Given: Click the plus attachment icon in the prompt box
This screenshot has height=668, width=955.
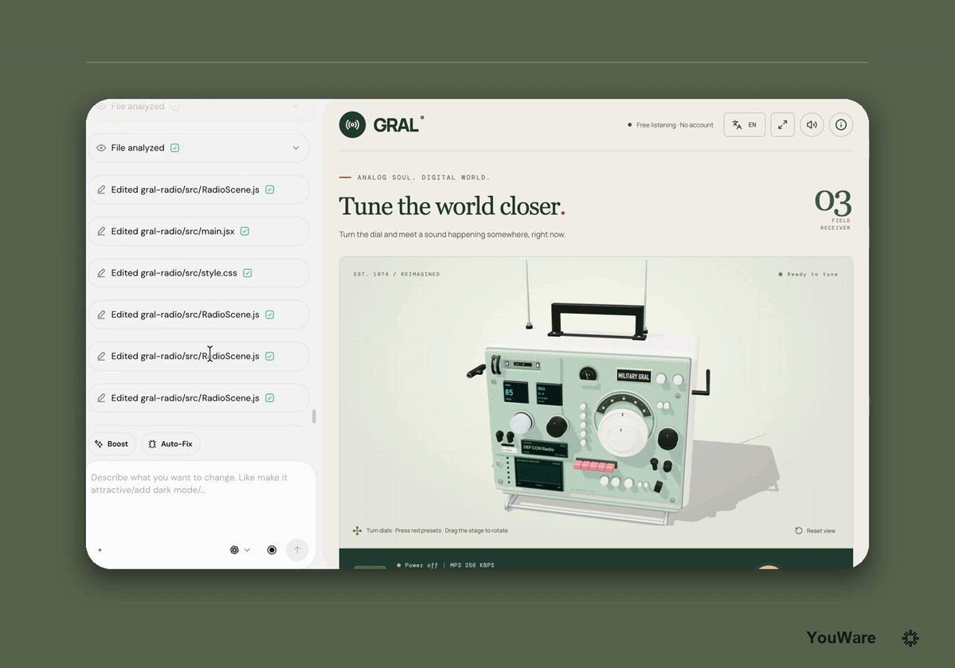Looking at the screenshot, I should pos(100,550).
